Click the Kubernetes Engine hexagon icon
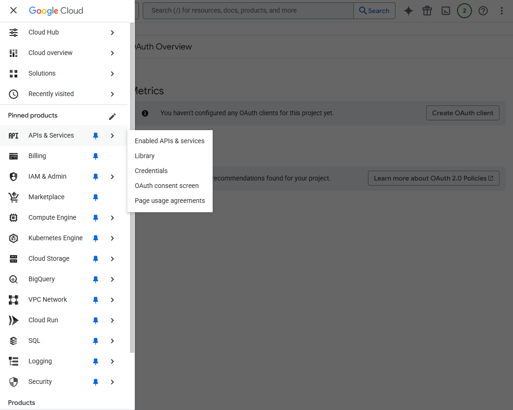This screenshot has height=410, width=513. pos(14,238)
